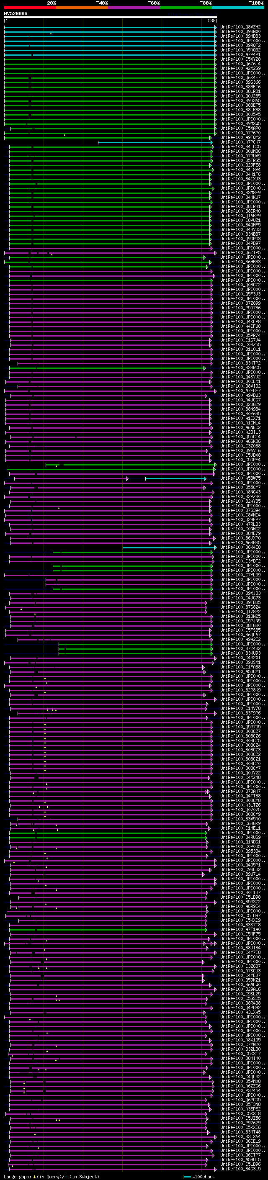Click the query end position 538

point(211,21)
